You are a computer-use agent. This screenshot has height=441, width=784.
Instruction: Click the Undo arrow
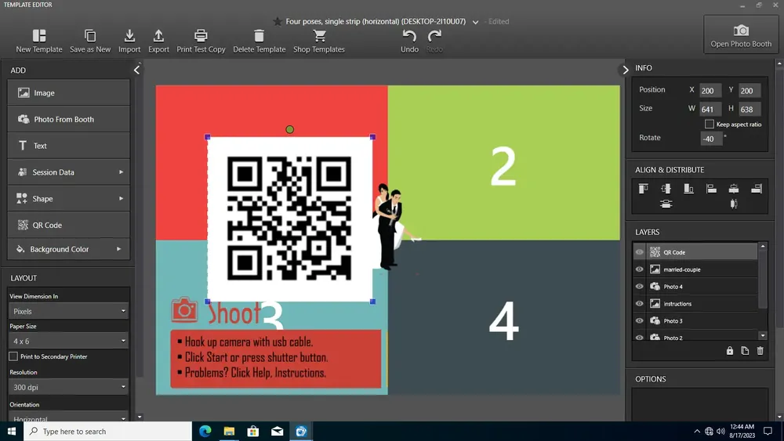pos(409,35)
